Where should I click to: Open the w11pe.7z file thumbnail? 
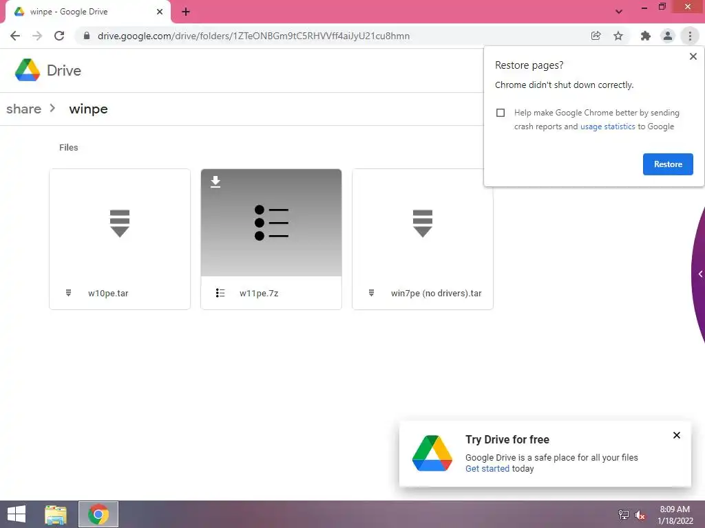pos(271,223)
